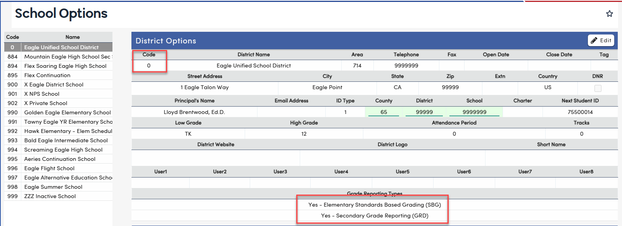Click the Edit button in District Options
Image resolution: width=622 pixels, height=226 pixels.
pos(601,40)
